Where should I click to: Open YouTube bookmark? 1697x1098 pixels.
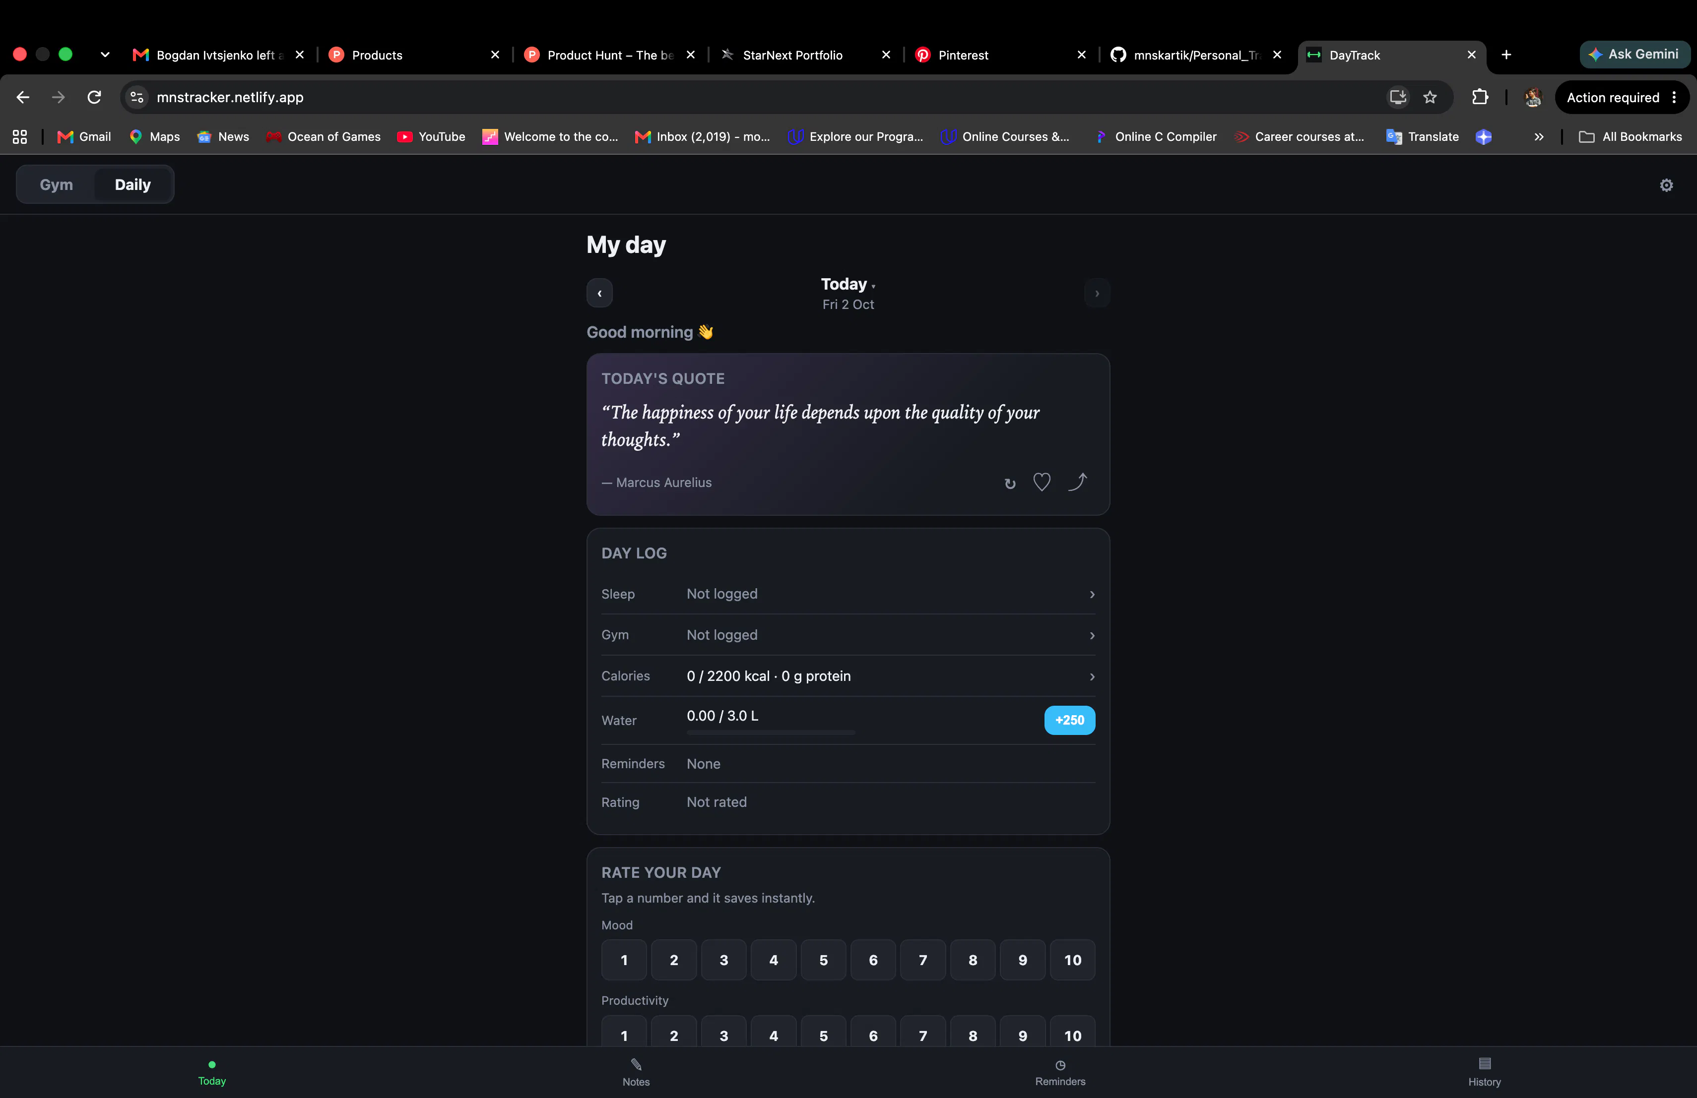[431, 137]
